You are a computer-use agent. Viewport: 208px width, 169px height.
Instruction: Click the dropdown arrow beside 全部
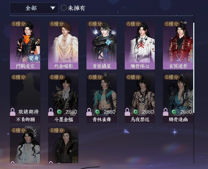tap(53, 8)
